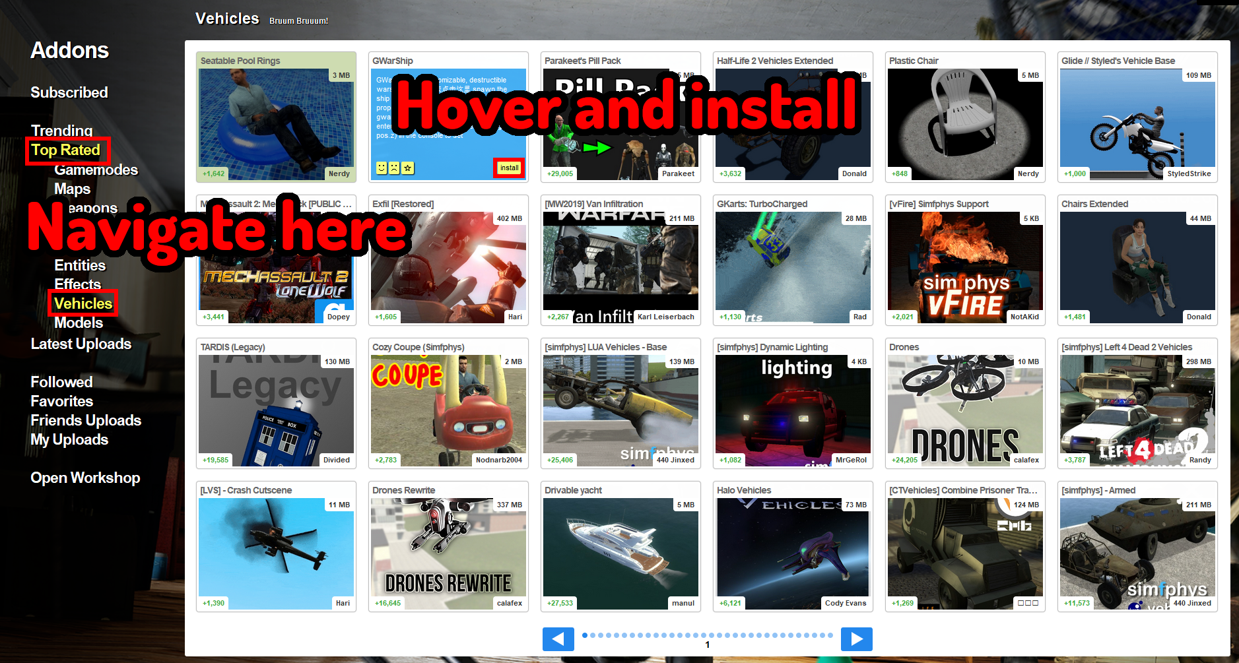
Task: Click the '+29,005' rating on Pill Pack
Action: point(560,174)
